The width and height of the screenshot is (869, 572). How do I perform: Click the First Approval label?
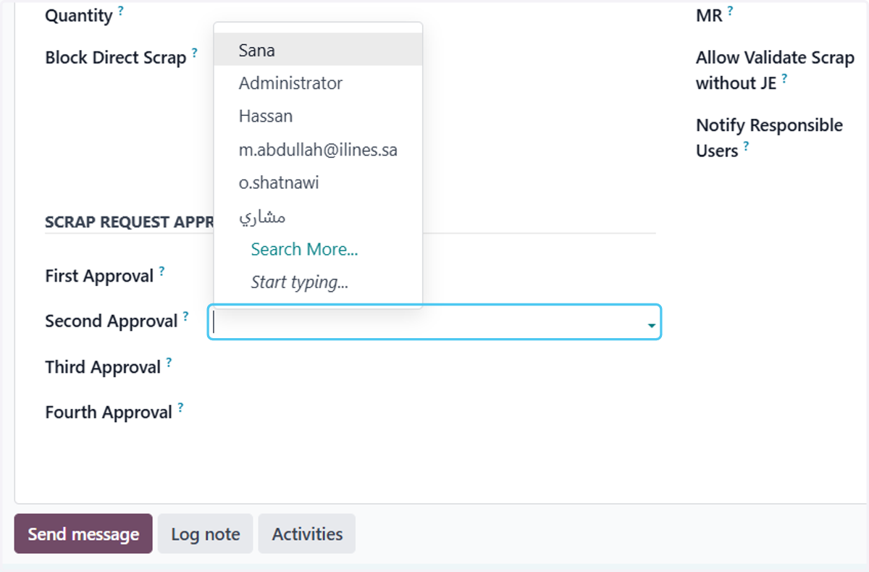pyautogui.click(x=99, y=276)
